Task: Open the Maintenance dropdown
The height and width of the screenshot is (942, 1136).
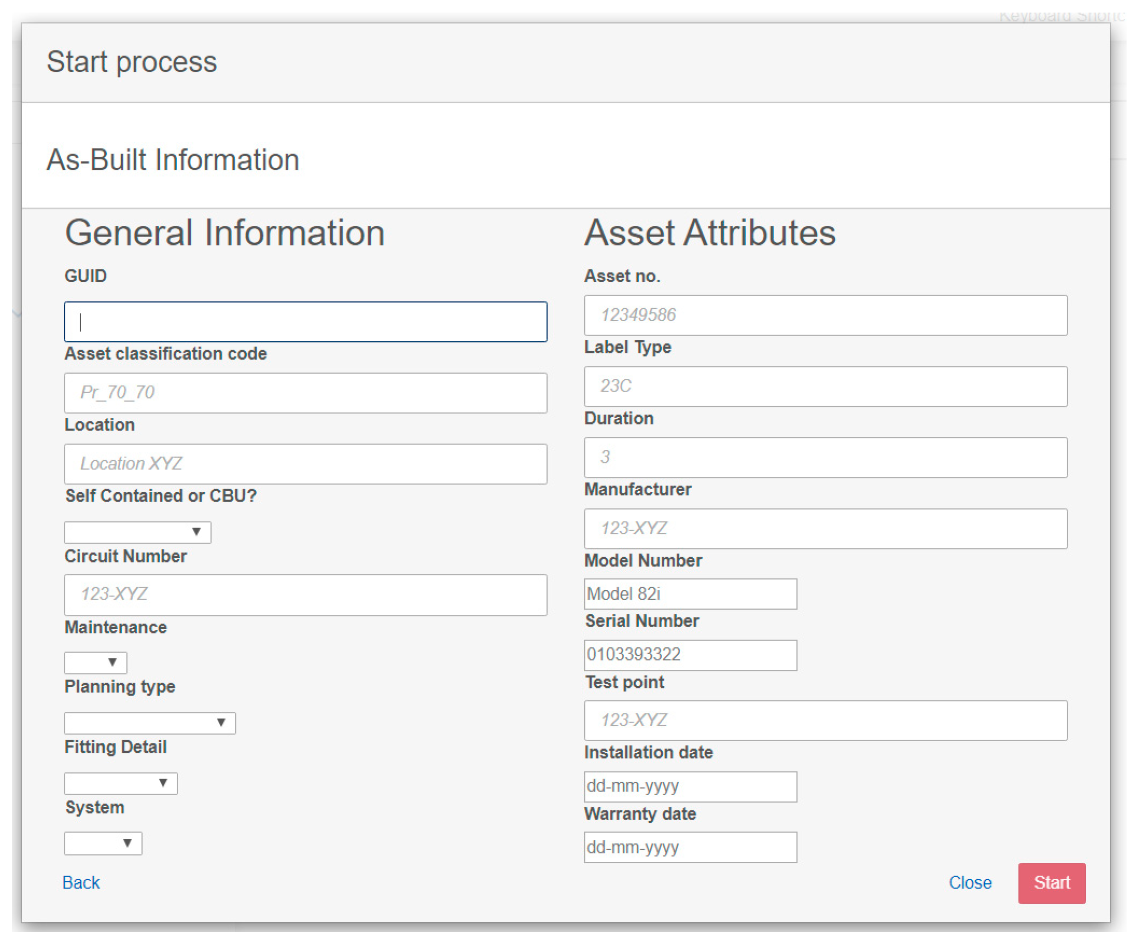Action: pyautogui.click(x=96, y=662)
